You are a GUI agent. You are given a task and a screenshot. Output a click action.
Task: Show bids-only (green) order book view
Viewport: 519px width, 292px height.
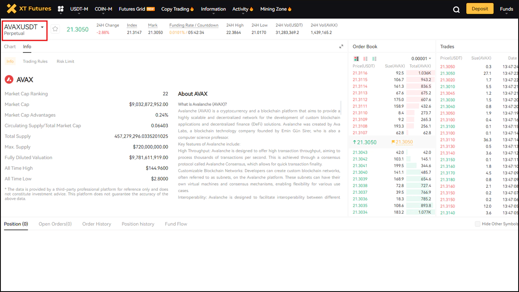tap(375, 58)
